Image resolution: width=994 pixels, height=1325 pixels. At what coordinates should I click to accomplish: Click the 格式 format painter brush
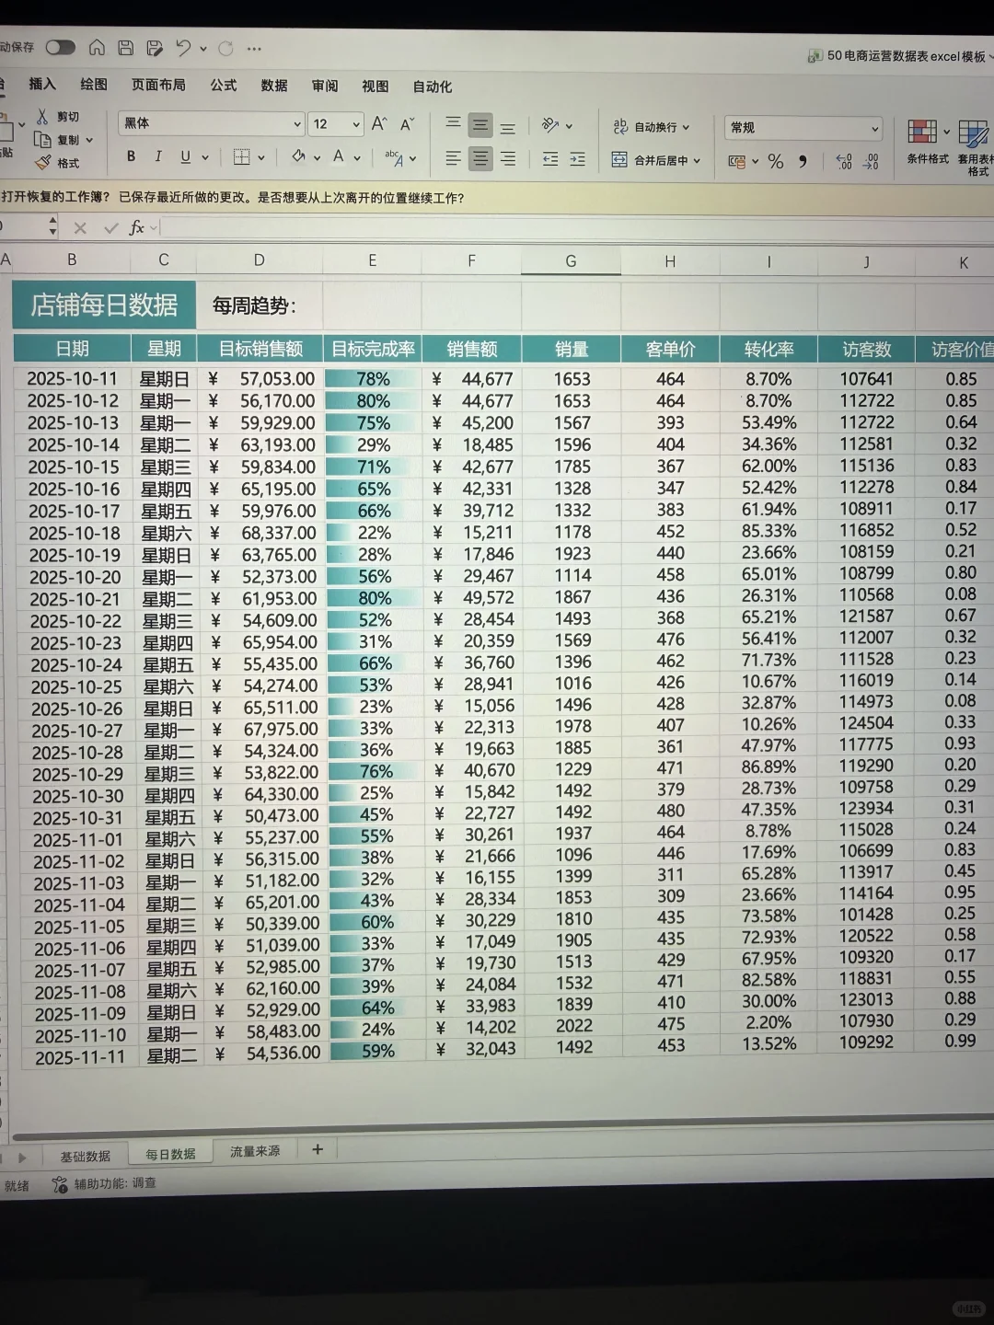point(58,163)
